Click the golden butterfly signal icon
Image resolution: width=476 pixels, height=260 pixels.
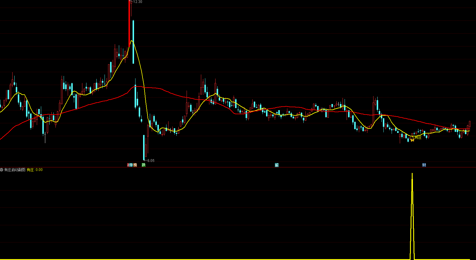412,140
